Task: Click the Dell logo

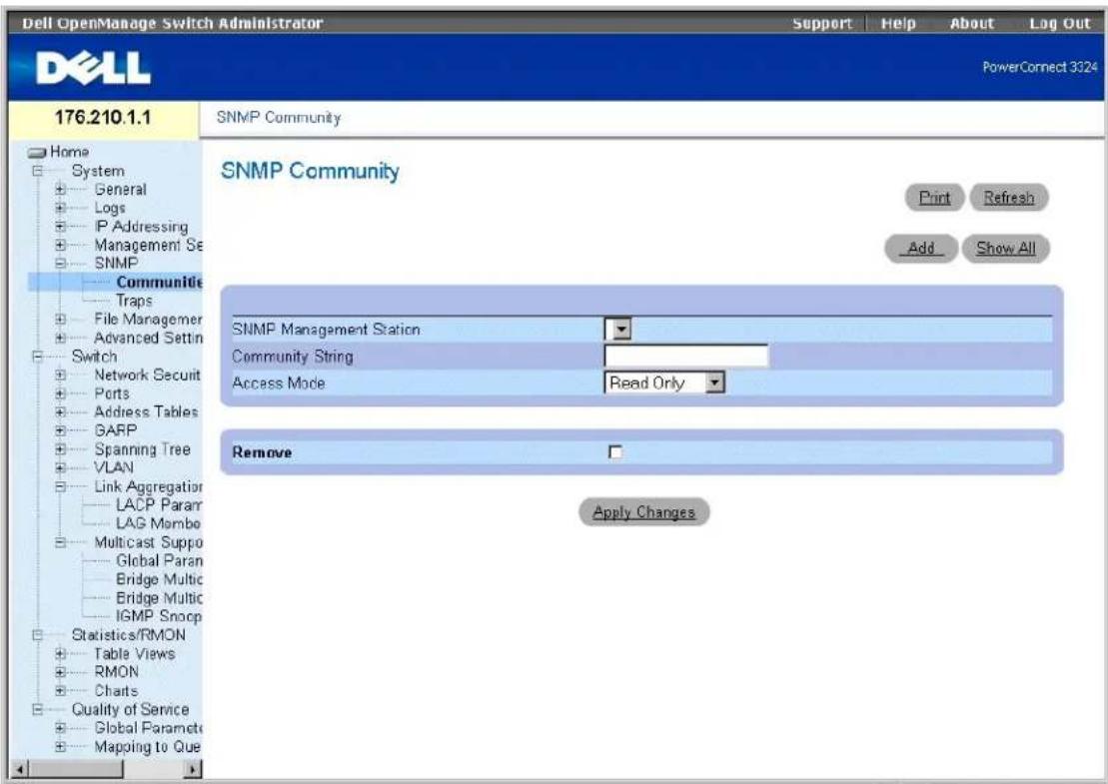Action: point(93,69)
